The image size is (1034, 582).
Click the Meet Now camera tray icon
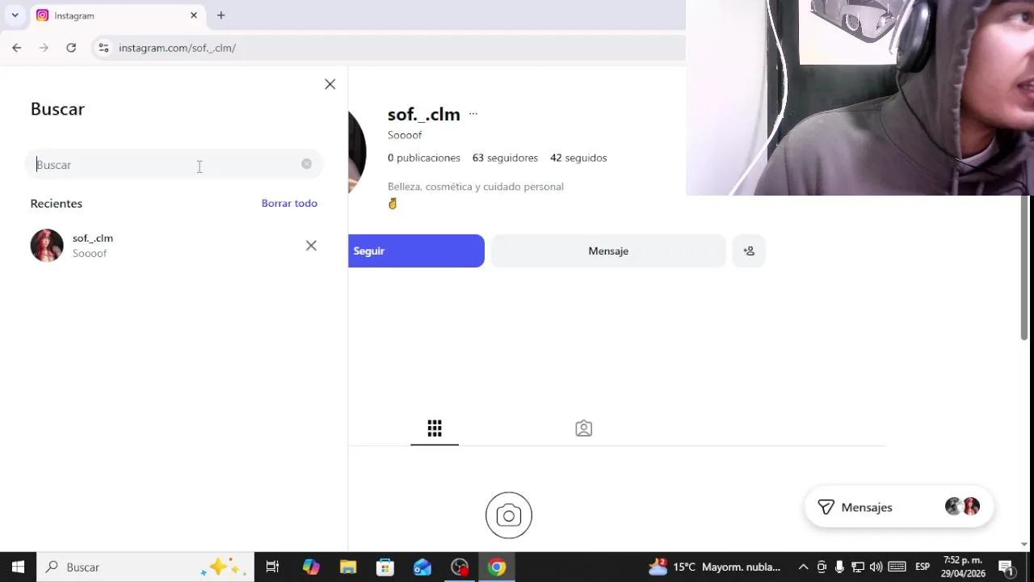[x=822, y=567]
